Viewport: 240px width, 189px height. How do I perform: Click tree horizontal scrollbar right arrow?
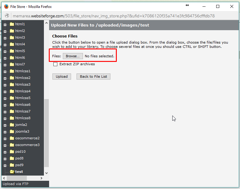pos(41,178)
